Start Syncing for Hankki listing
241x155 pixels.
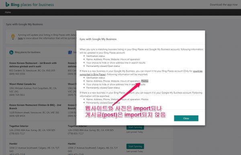(135, 147)
